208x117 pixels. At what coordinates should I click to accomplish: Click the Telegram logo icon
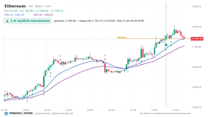click(6, 113)
